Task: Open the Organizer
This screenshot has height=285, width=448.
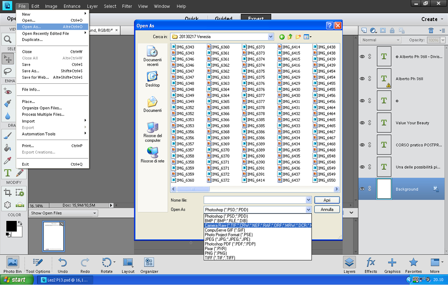Action: tap(149, 265)
